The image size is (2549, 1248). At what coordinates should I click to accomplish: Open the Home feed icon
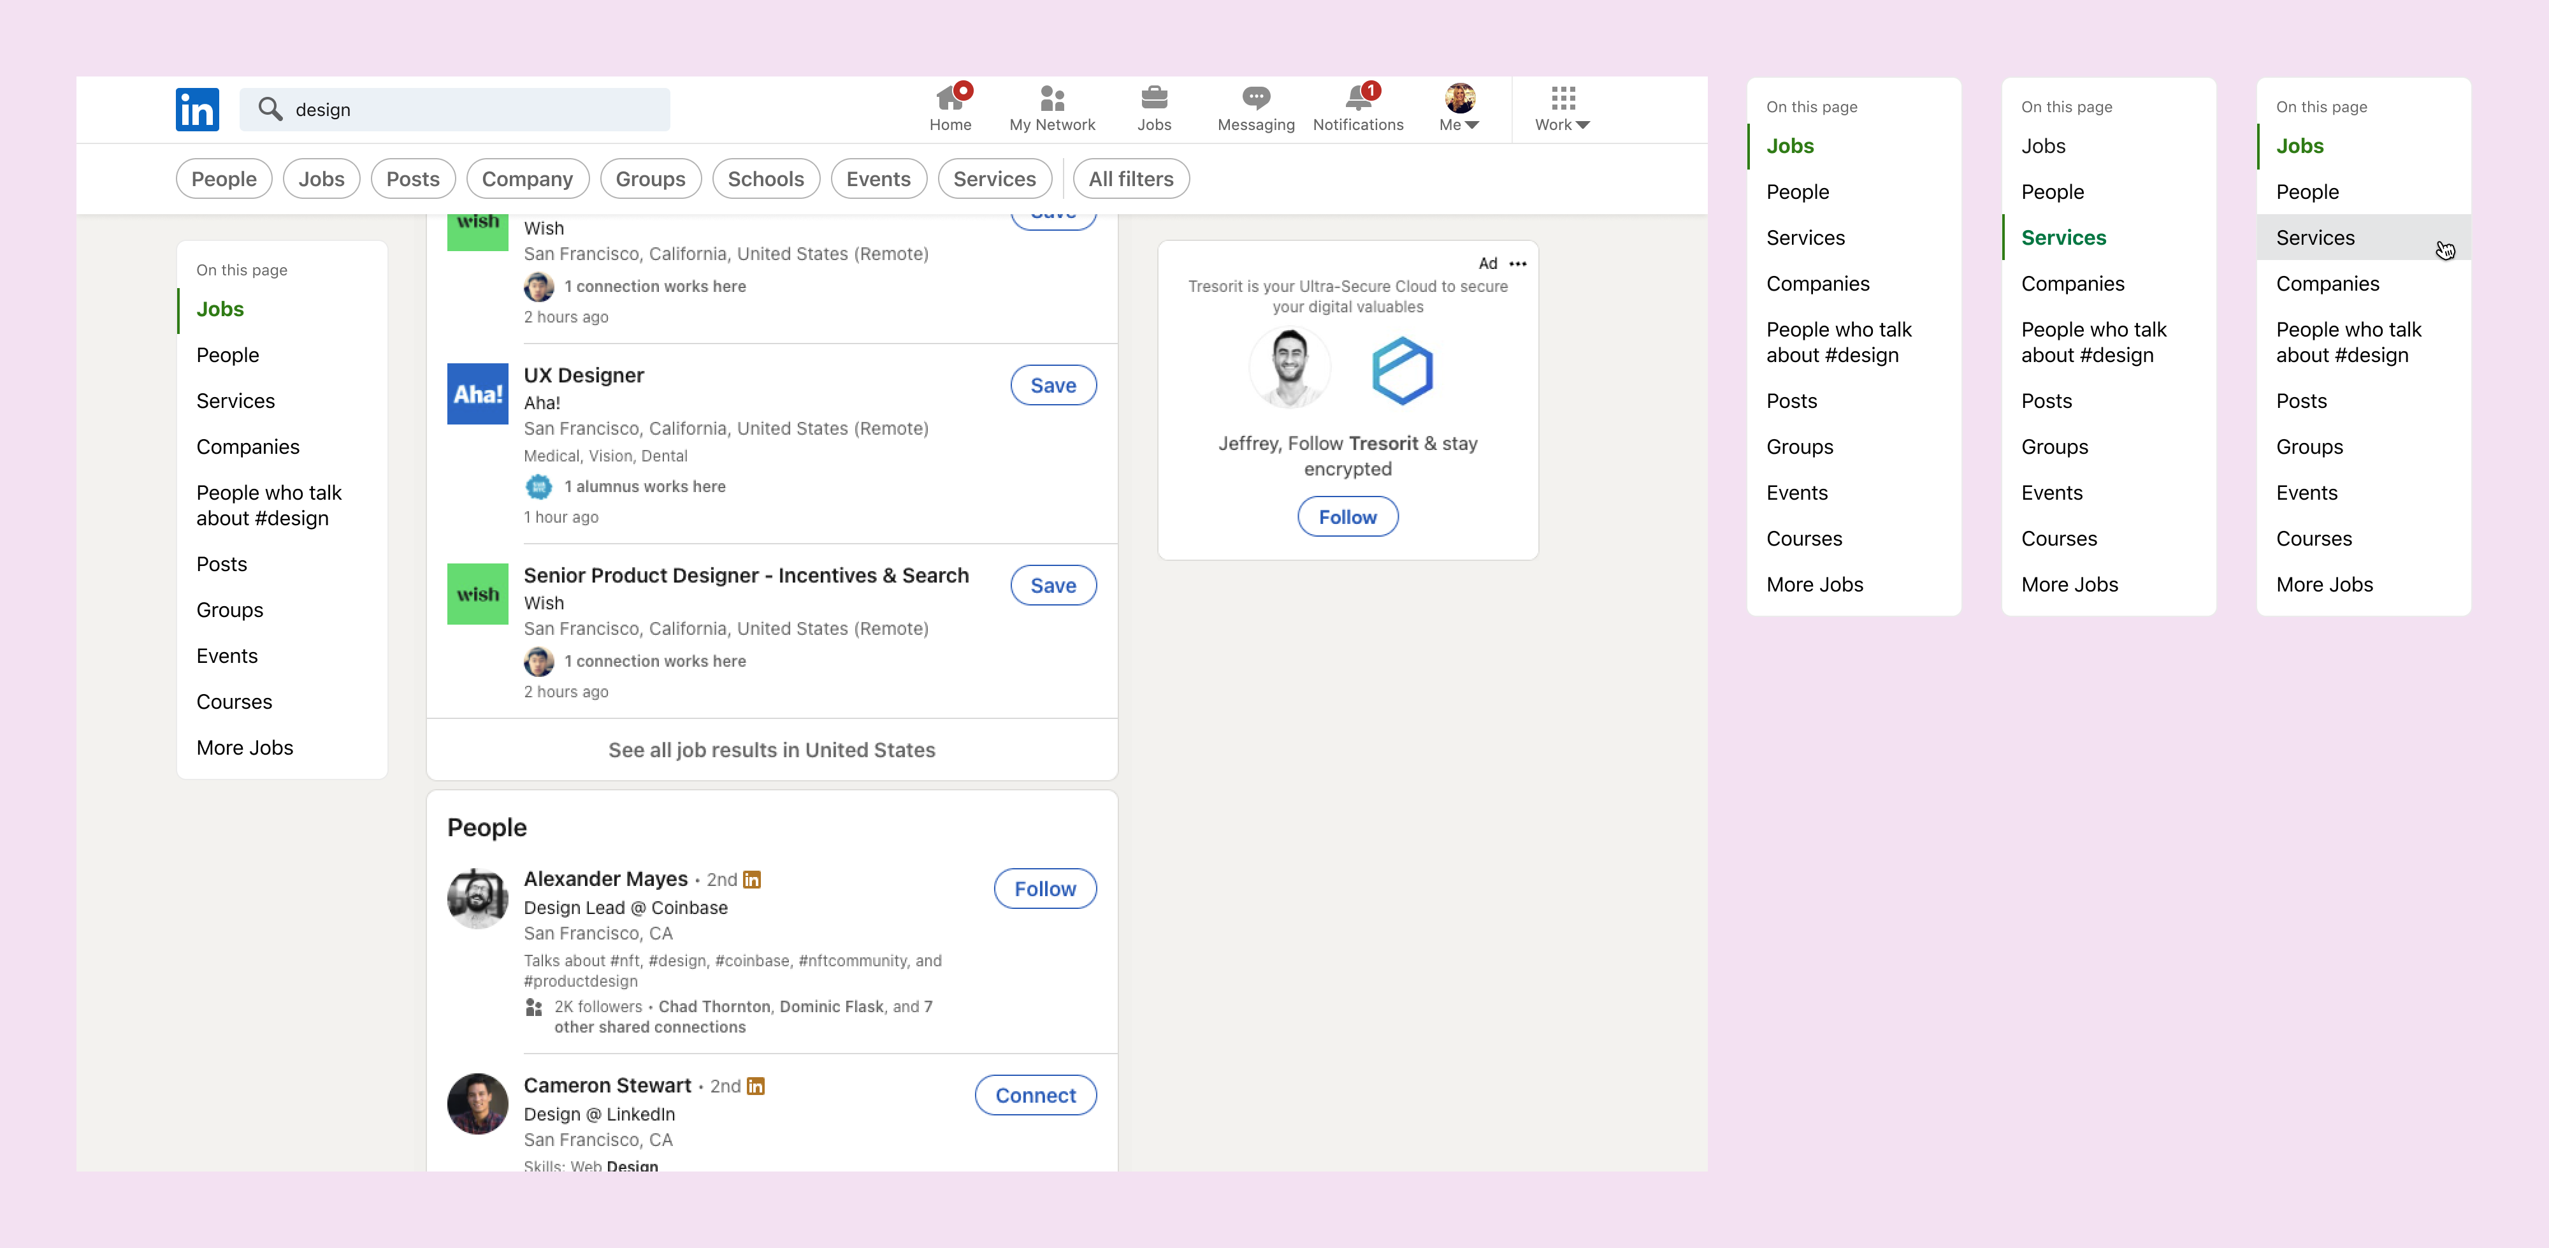pyautogui.click(x=950, y=99)
